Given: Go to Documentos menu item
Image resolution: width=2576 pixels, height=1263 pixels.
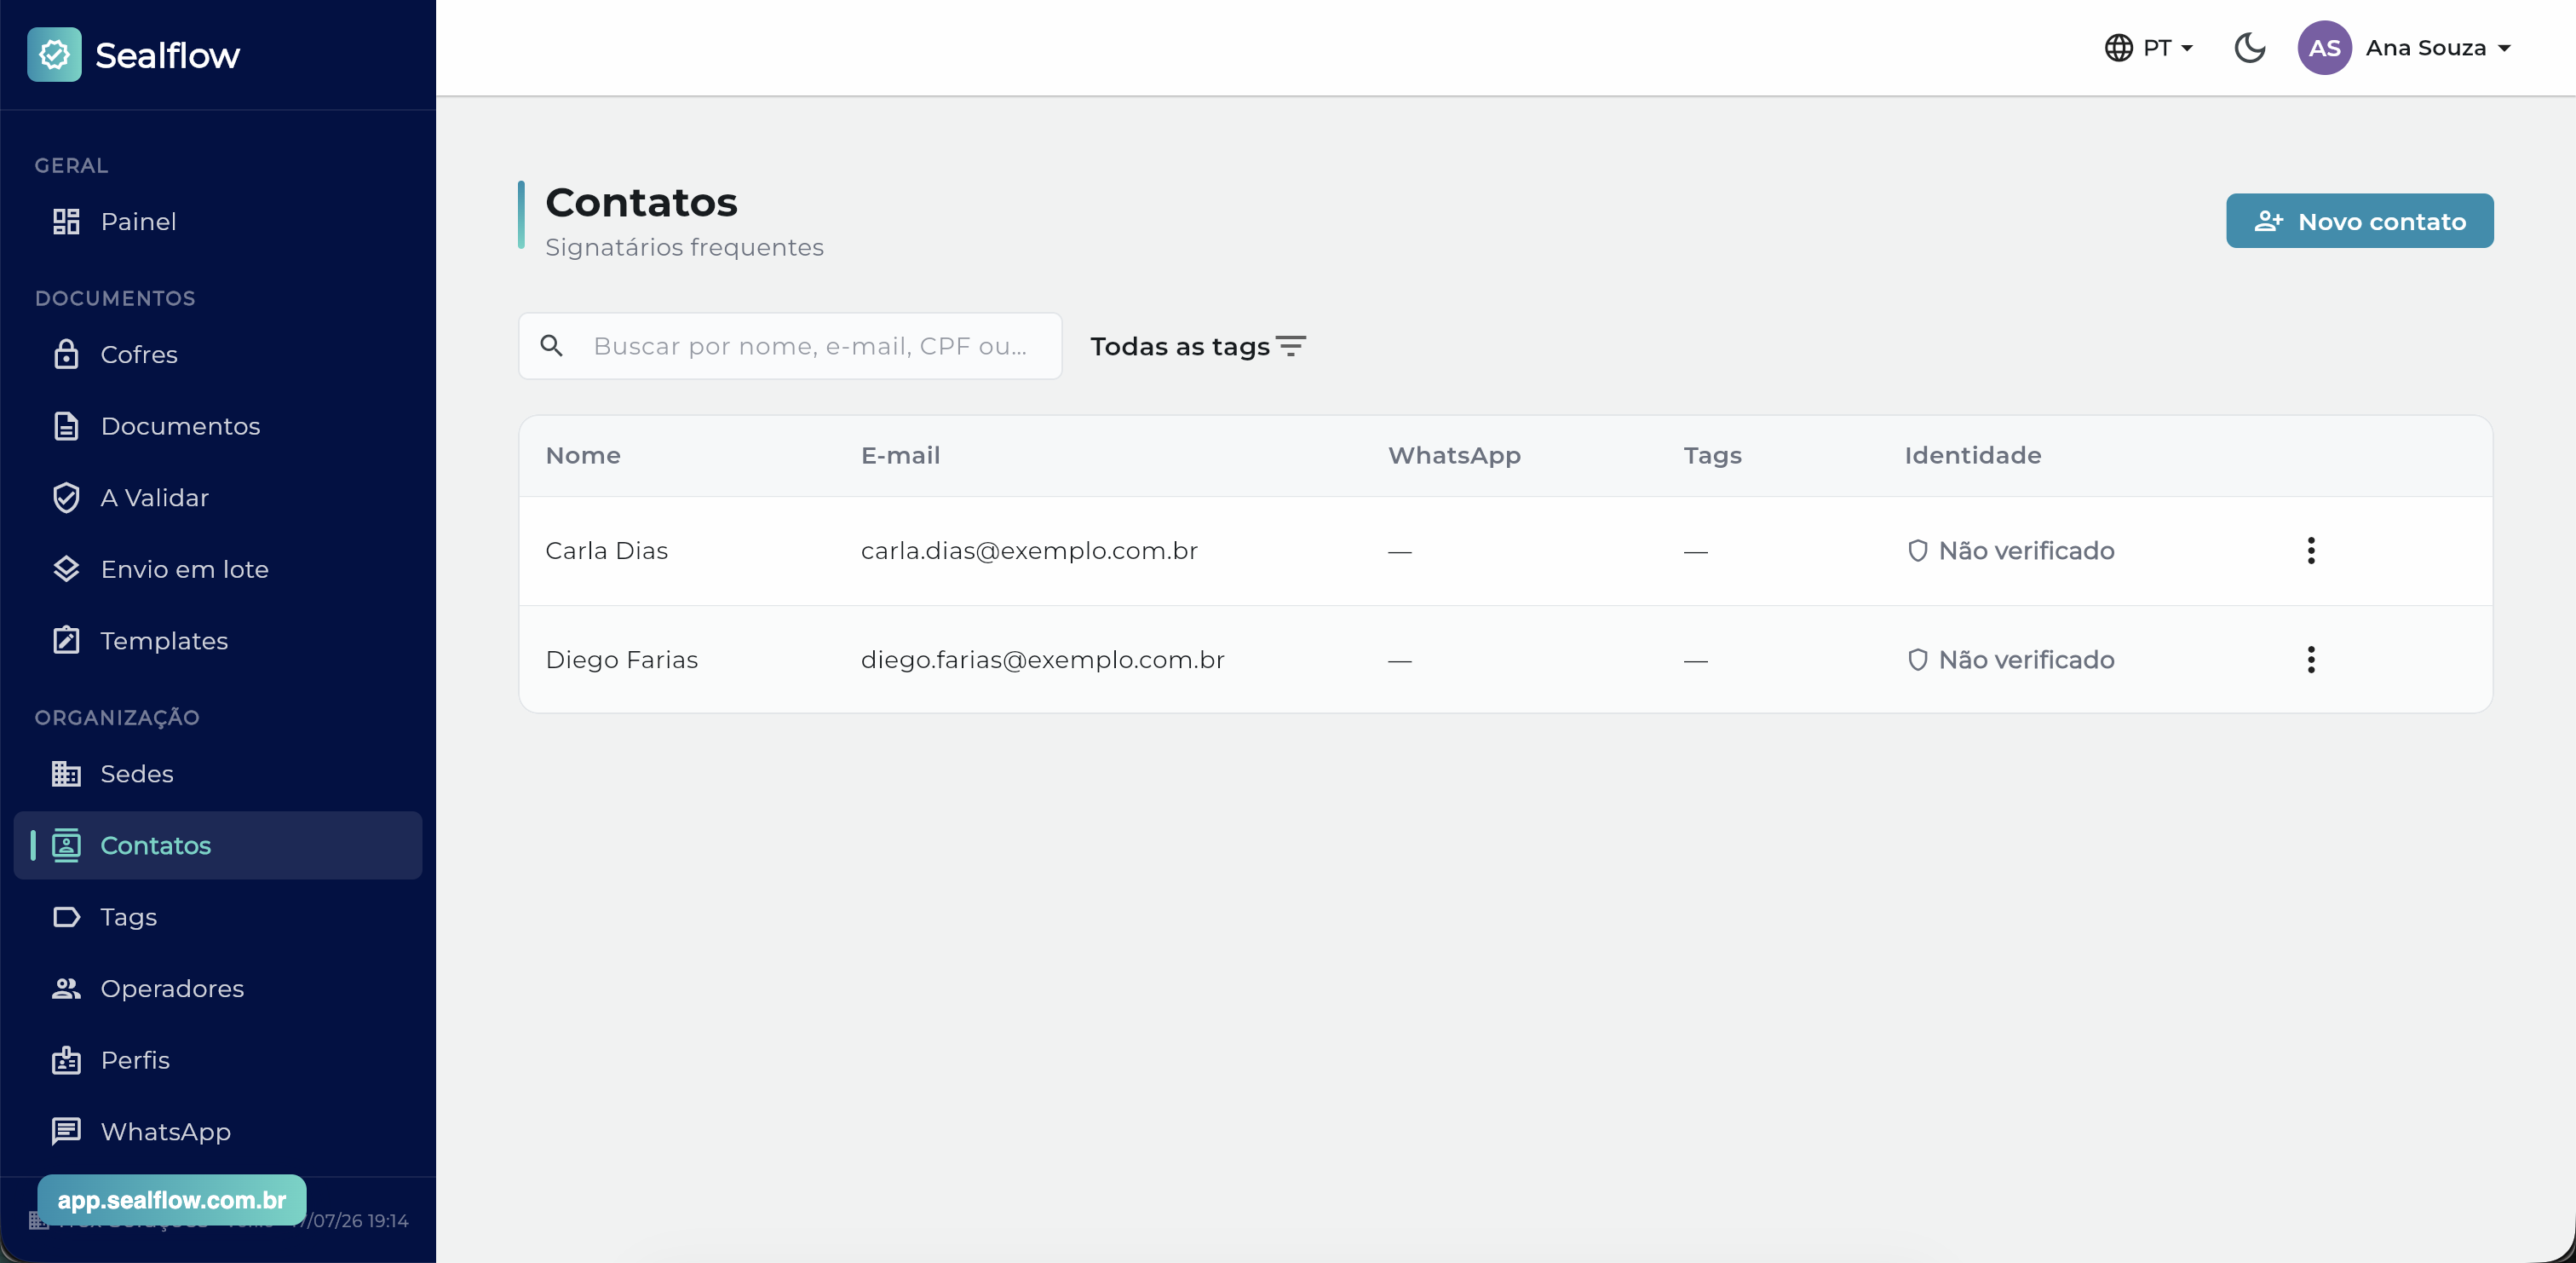Looking at the screenshot, I should [217, 426].
